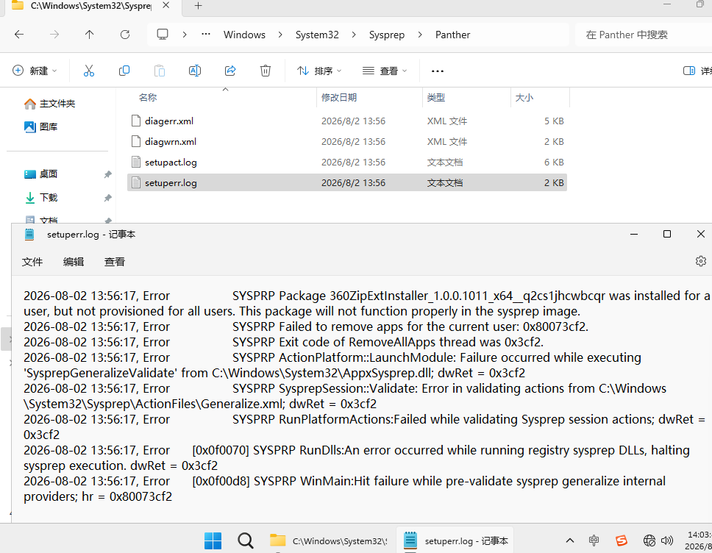712x553 pixels.
Task: Select the diagerr.xml file
Action: click(347, 121)
